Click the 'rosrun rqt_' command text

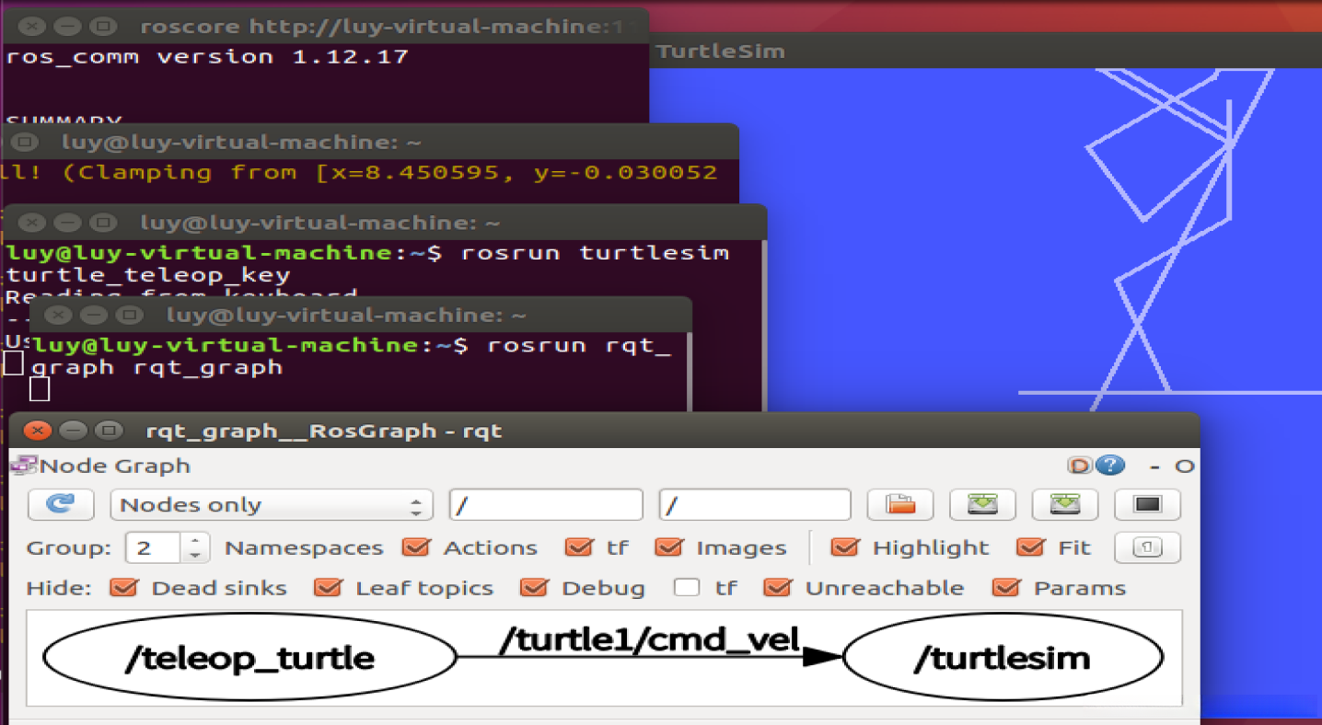click(579, 345)
